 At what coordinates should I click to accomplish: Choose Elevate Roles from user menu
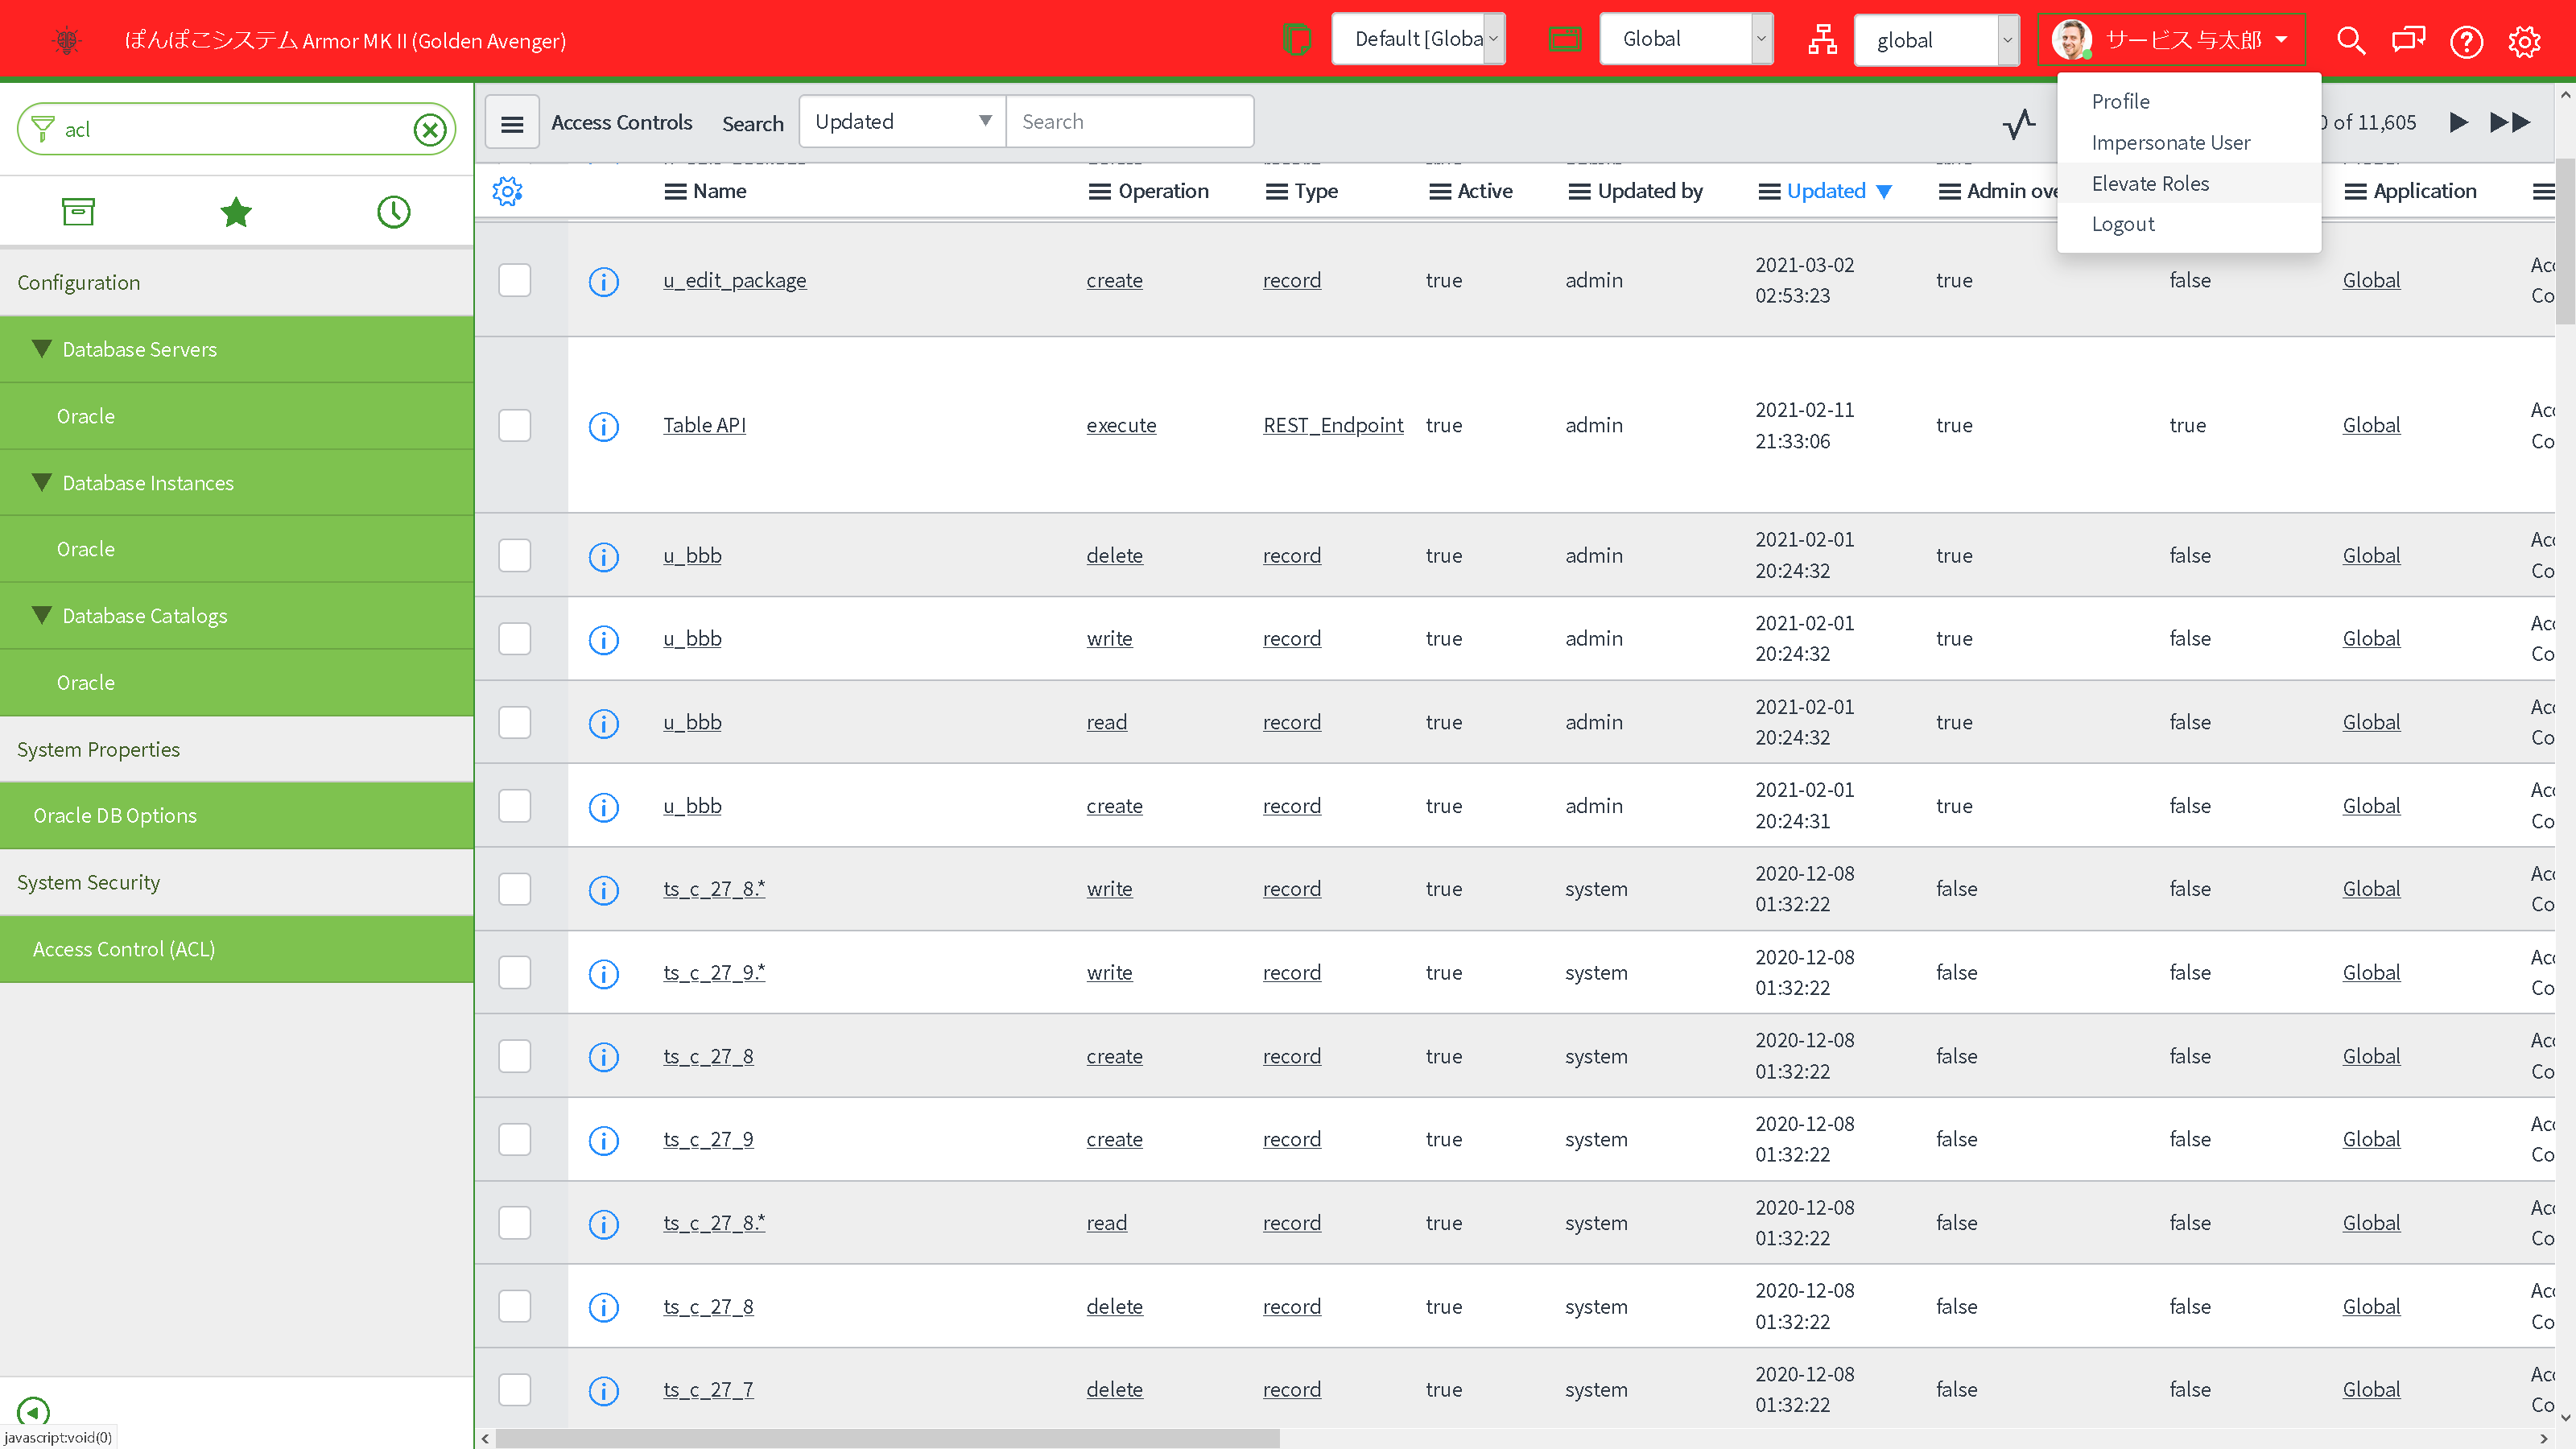[2150, 183]
